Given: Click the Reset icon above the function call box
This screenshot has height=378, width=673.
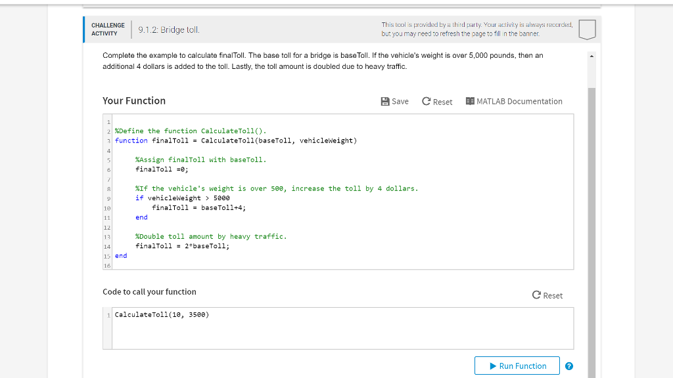Looking at the screenshot, I should coord(536,295).
